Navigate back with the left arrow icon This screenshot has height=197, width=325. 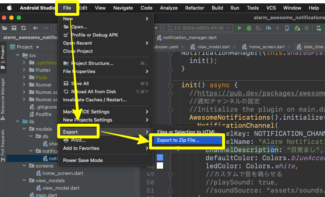click(x=35, y=28)
